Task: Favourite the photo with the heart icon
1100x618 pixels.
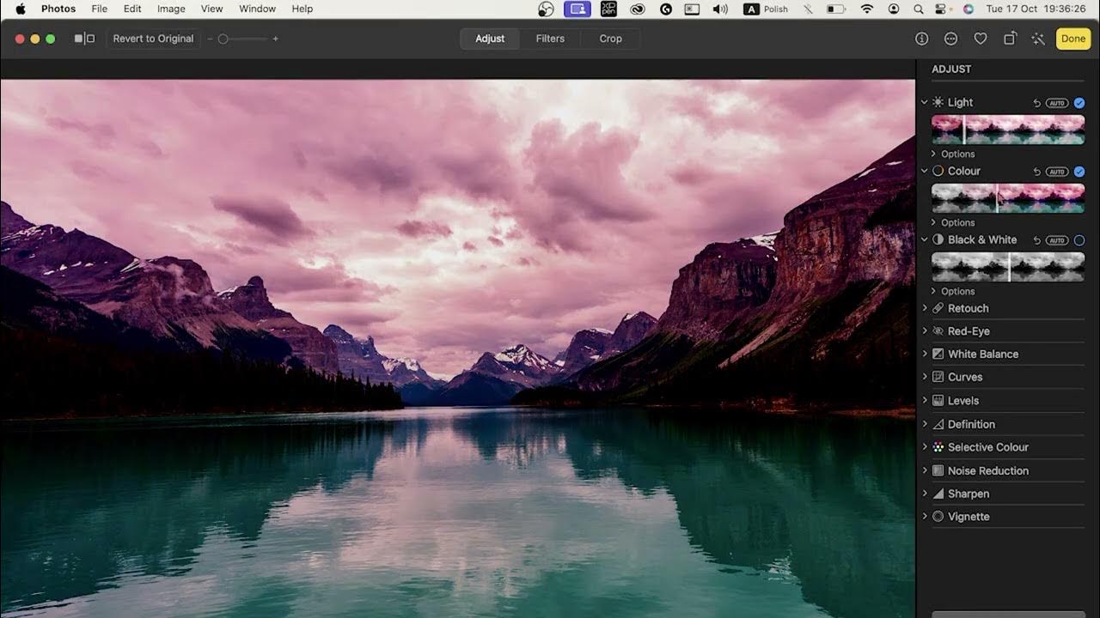Action: click(980, 39)
